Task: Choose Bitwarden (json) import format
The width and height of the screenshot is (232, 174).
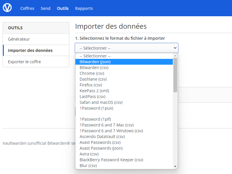Action: coord(95,61)
